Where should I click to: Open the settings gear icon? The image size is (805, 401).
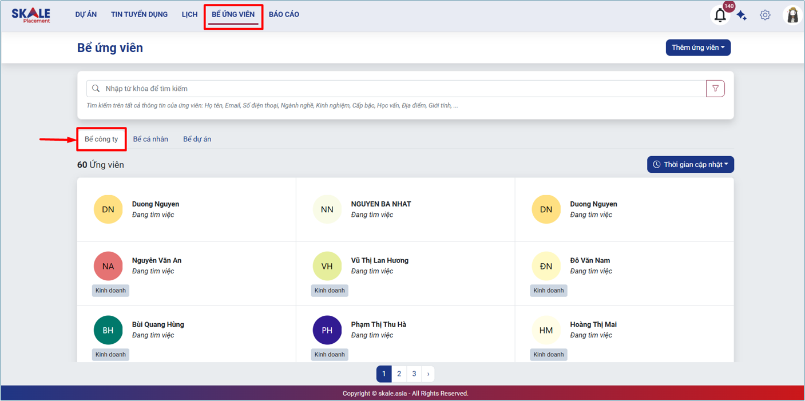point(765,15)
